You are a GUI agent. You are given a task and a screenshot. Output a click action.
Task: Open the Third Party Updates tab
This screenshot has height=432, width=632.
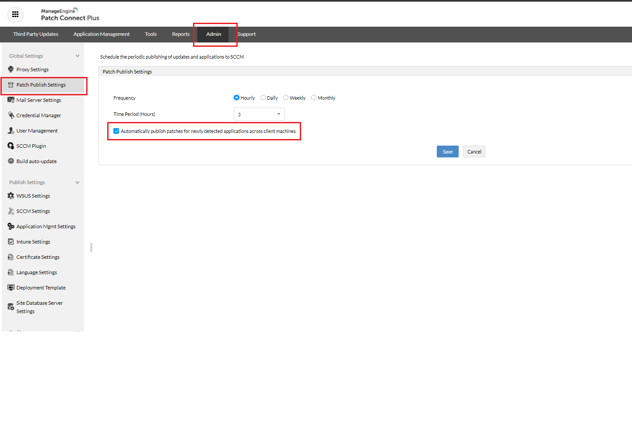click(35, 34)
